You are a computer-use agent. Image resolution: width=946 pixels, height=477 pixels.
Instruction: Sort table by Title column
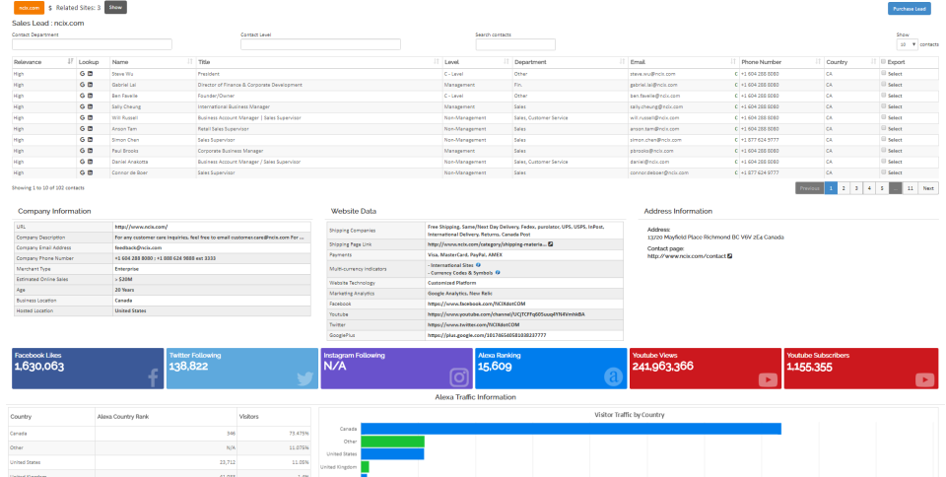click(318, 62)
